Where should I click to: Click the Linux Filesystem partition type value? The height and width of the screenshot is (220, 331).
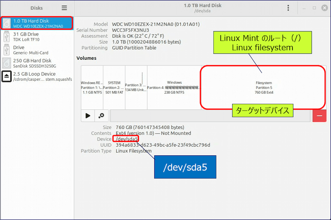[x=134, y=151]
